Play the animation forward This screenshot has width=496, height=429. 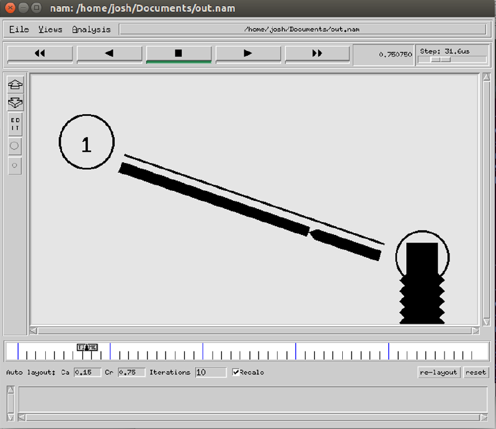248,54
